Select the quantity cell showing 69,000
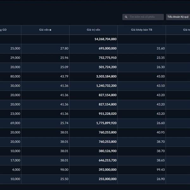This screenshot has height=190, width=190. tap(15, 123)
